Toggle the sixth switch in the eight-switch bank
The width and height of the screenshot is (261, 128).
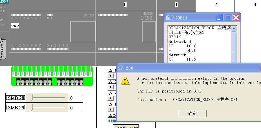(41, 82)
